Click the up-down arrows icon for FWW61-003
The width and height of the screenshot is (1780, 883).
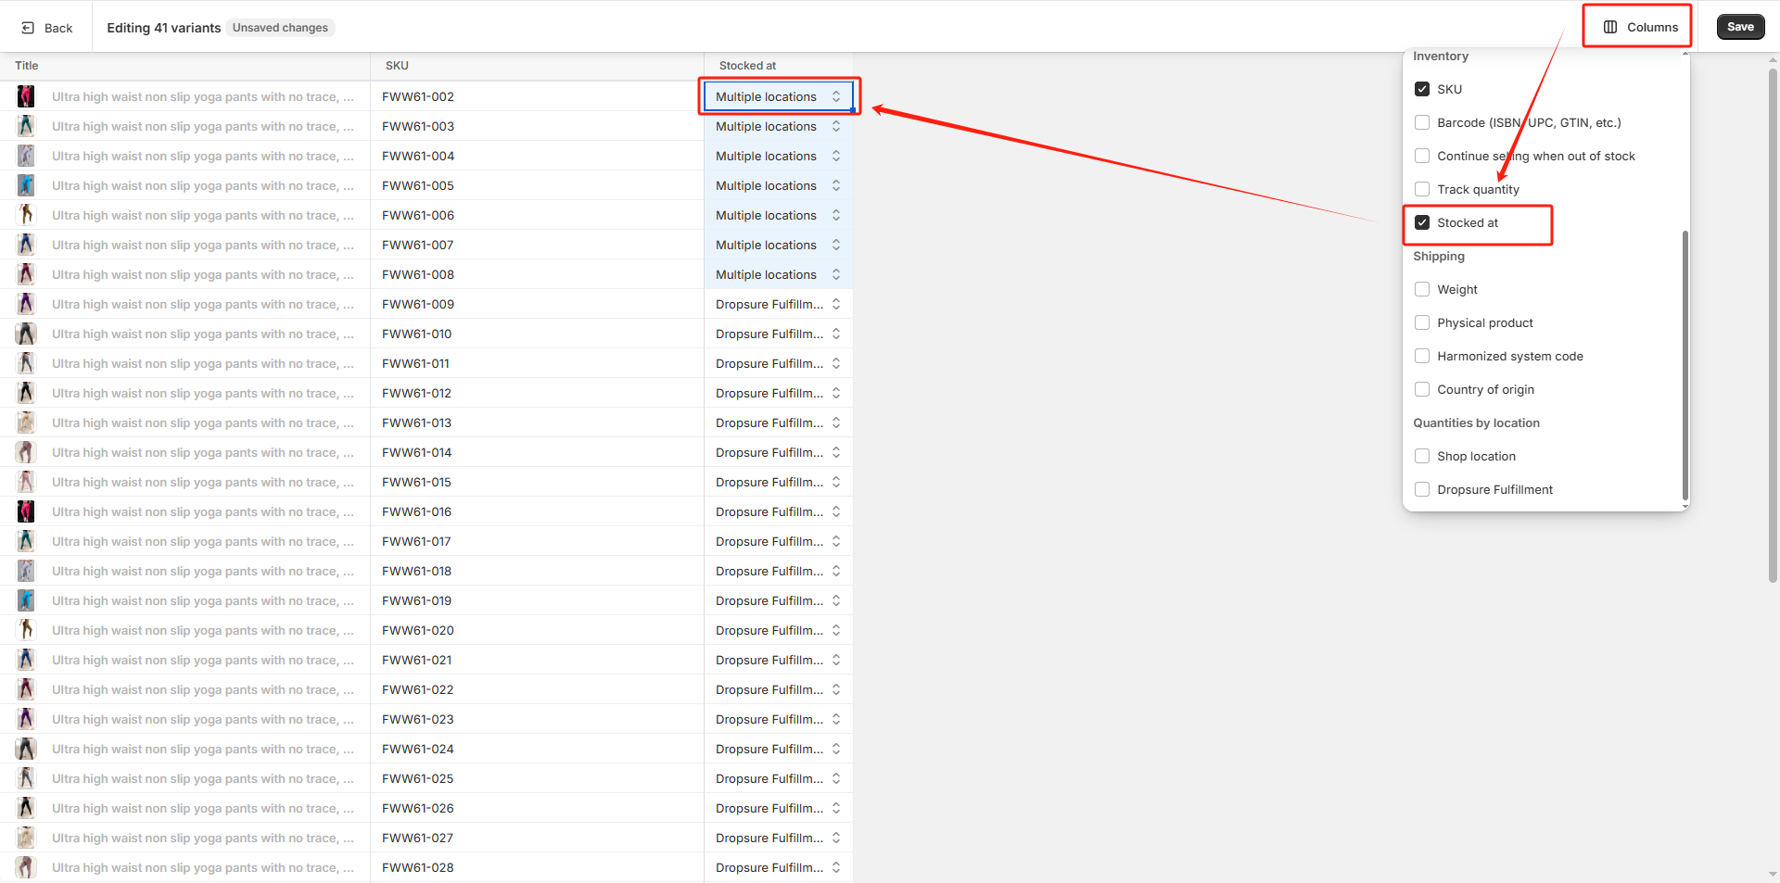click(836, 126)
